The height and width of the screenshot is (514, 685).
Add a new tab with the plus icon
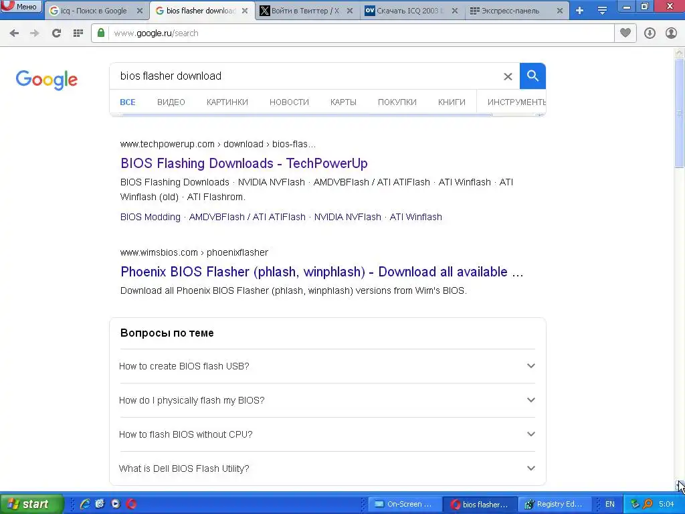580,11
